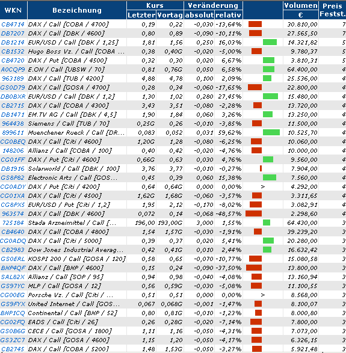
Task: Select 'EUR/USD / Call [DBK / 1,25]' name
Action: pos(73,42)
